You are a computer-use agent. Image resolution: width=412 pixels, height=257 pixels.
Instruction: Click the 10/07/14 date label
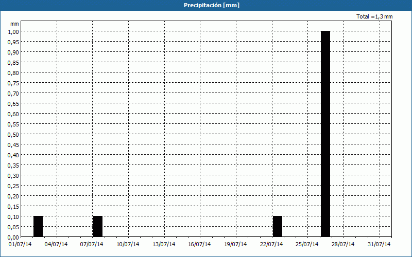coord(128,244)
